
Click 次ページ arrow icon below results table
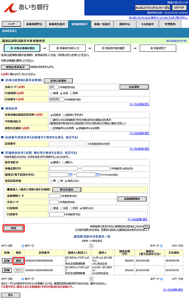pyautogui.click(x=161, y=279)
